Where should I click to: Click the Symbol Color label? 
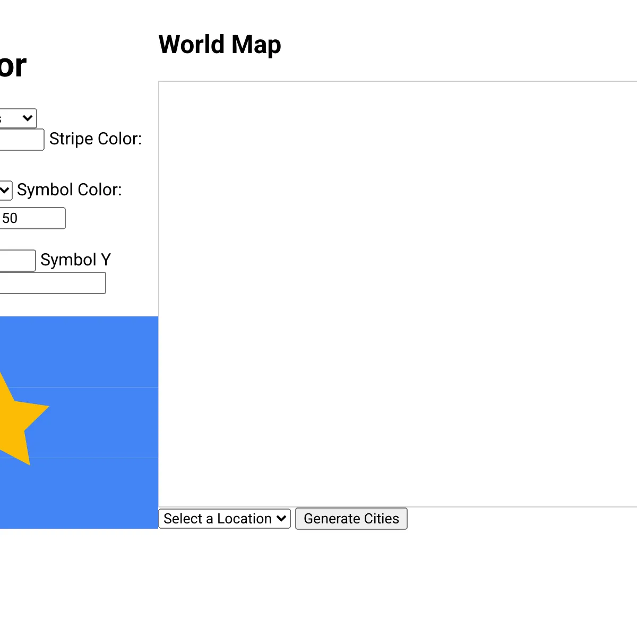70,190
